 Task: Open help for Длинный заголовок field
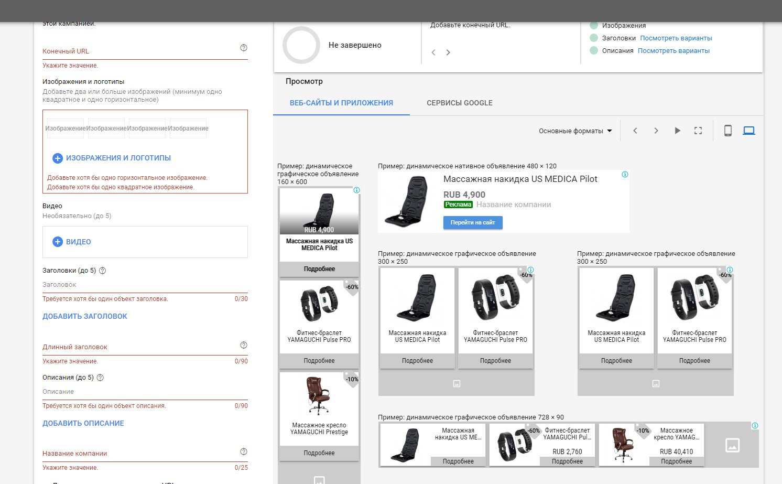click(x=244, y=345)
